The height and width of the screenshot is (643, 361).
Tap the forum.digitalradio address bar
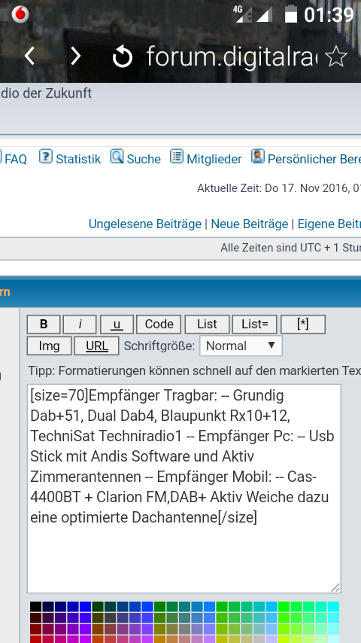(x=232, y=56)
